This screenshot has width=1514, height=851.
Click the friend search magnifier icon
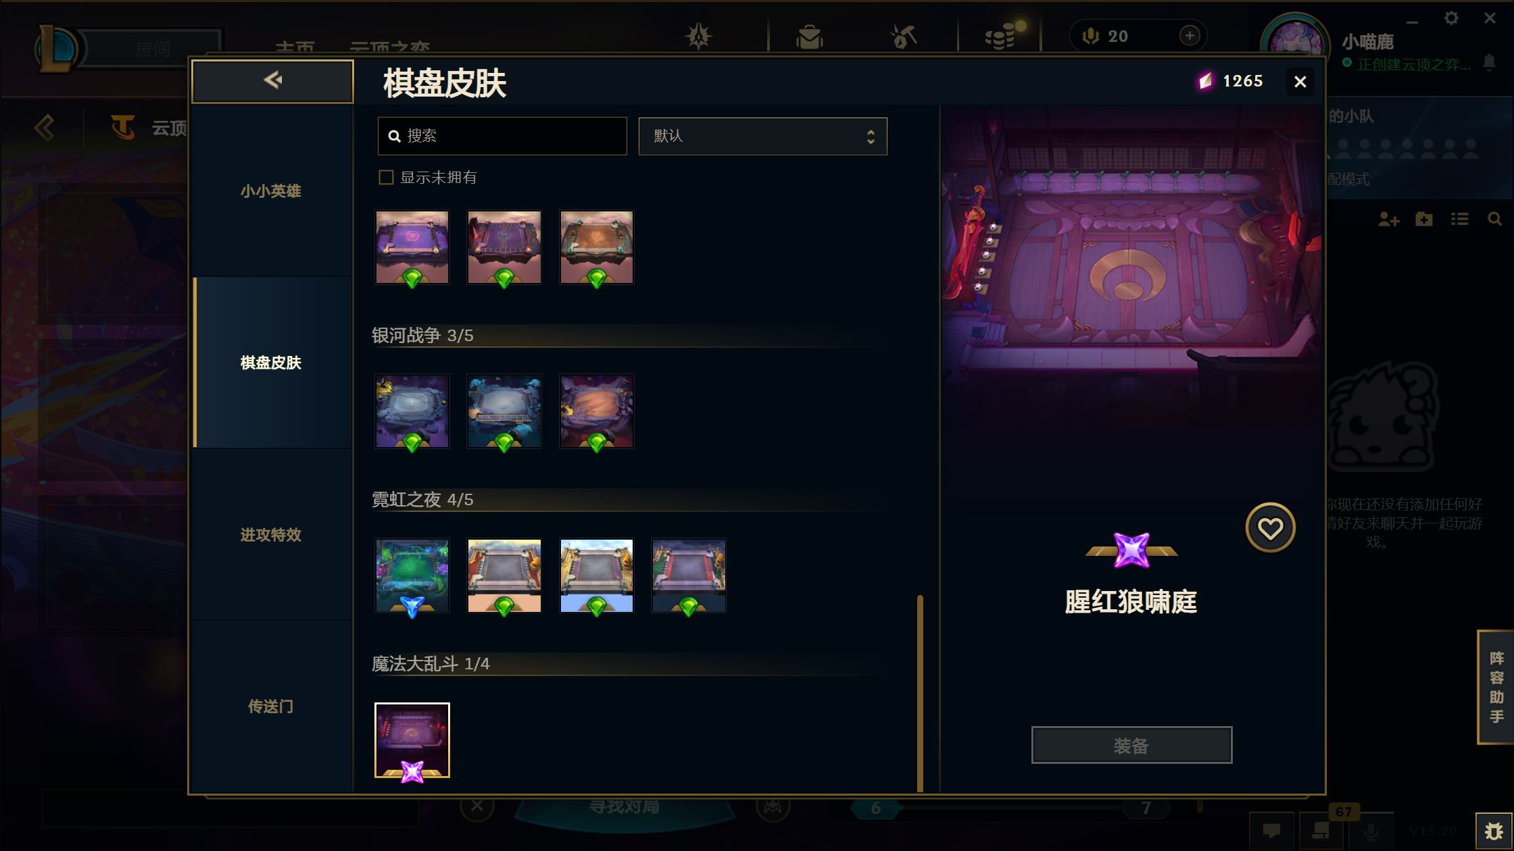click(x=1494, y=220)
